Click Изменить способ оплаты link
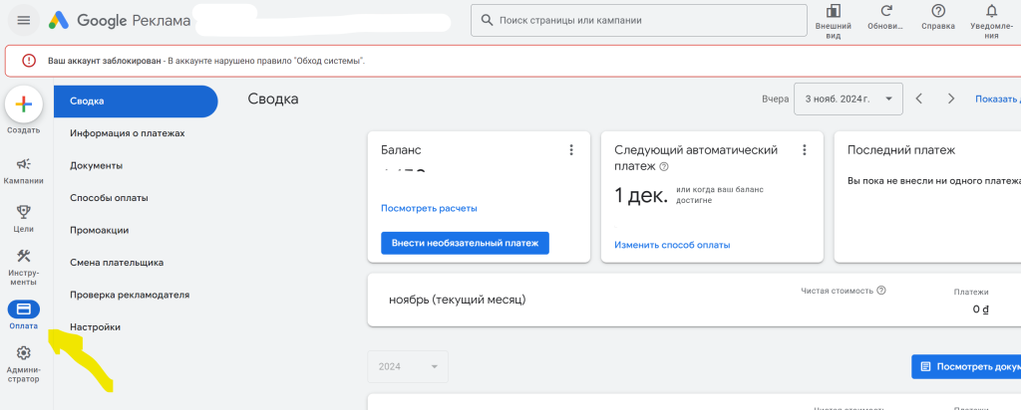The width and height of the screenshot is (1021, 410). coord(672,245)
